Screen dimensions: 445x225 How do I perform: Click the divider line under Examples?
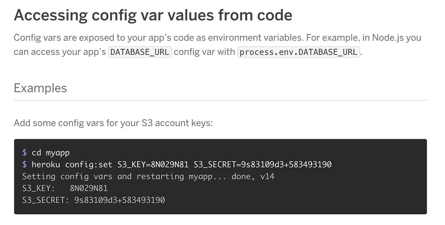coord(220,100)
